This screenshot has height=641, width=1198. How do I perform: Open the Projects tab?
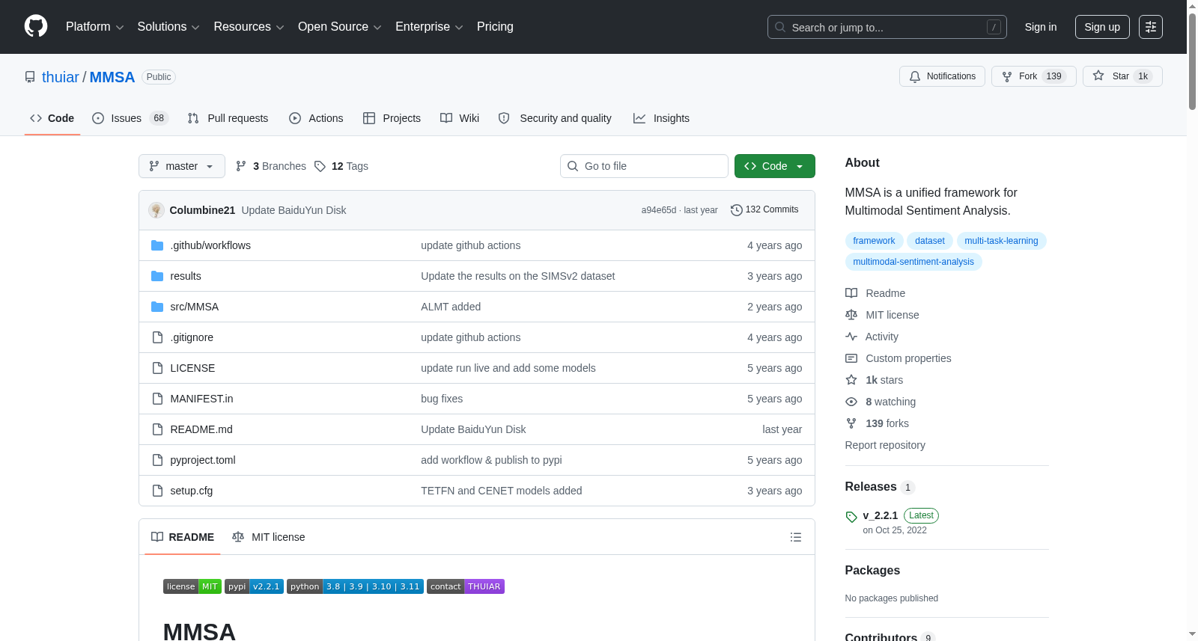point(392,118)
